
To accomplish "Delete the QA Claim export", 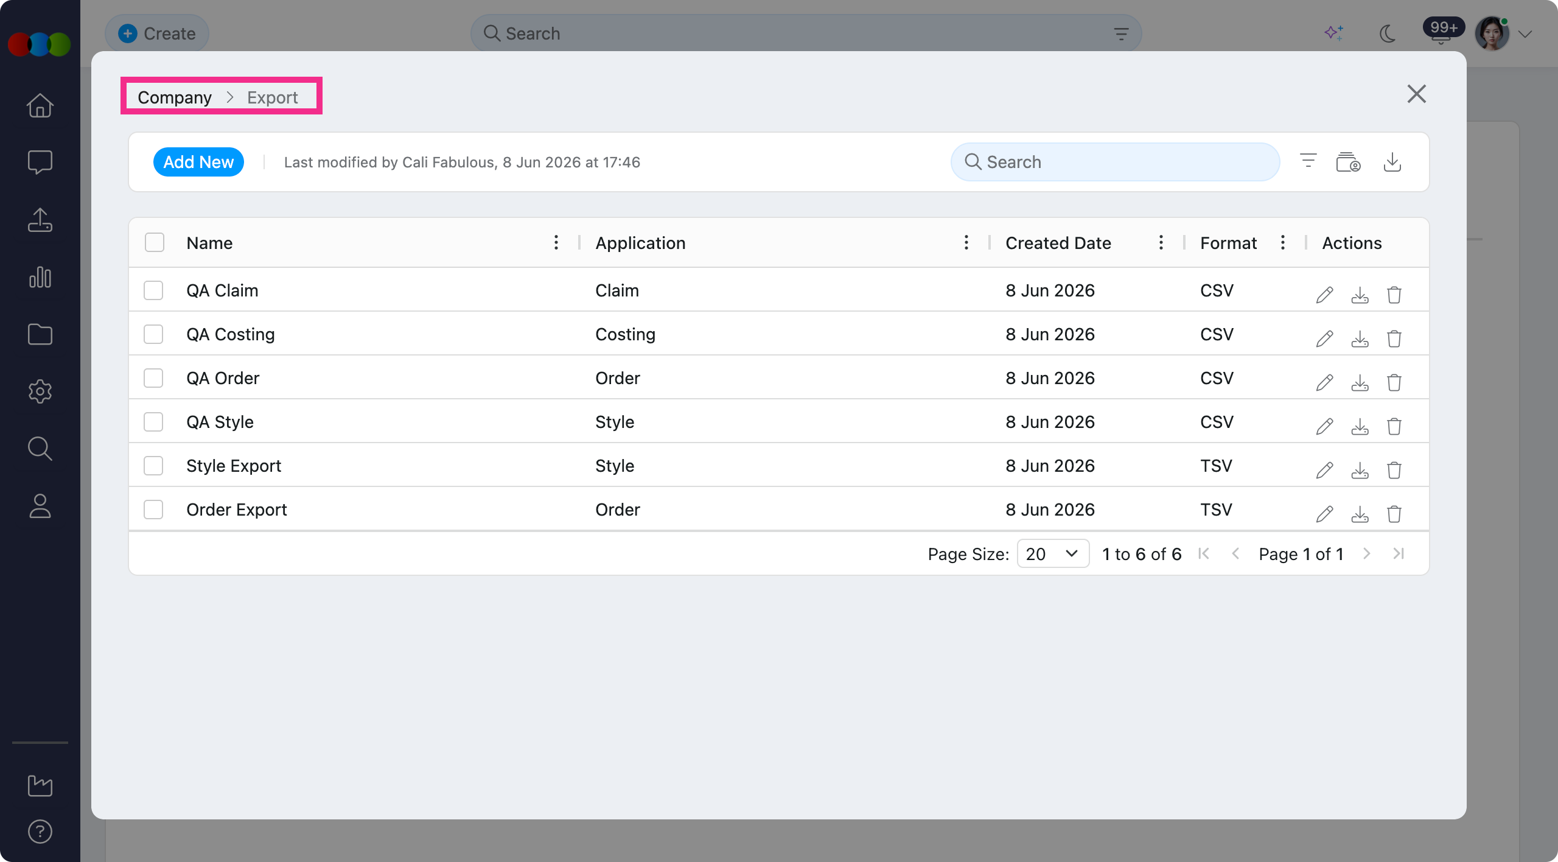I will (x=1394, y=295).
